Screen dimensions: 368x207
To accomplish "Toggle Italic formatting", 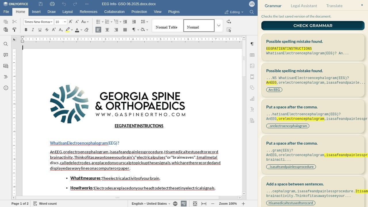I will click(33, 30).
